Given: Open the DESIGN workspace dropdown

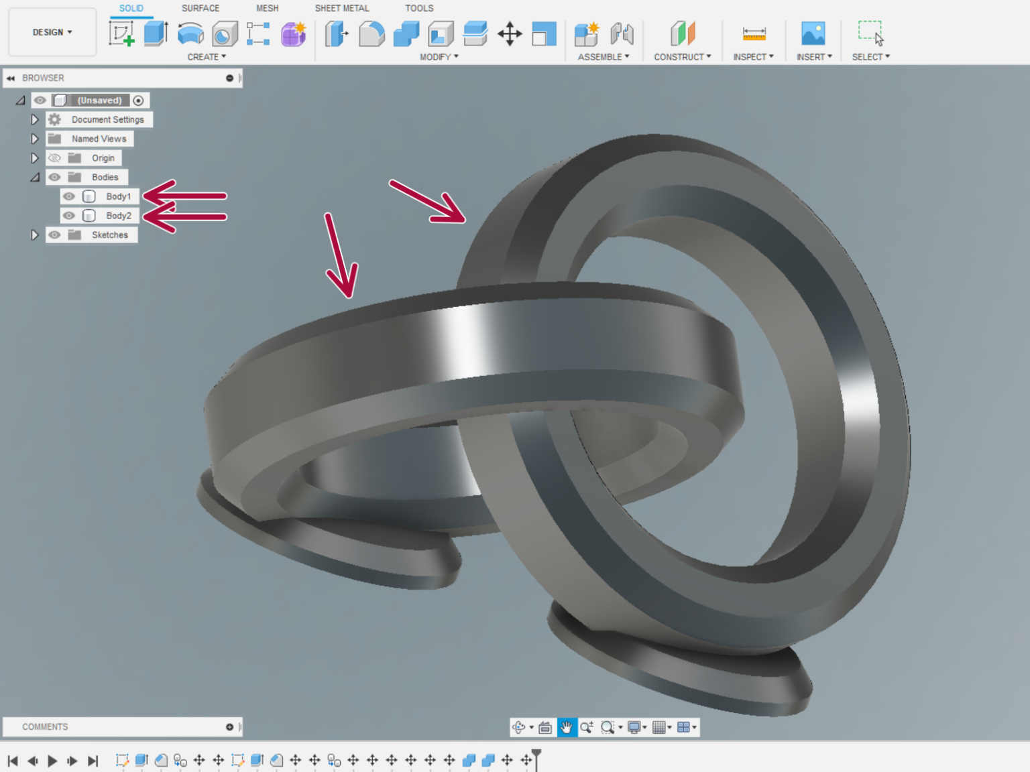Looking at the screenshot, I should (52, 32).
